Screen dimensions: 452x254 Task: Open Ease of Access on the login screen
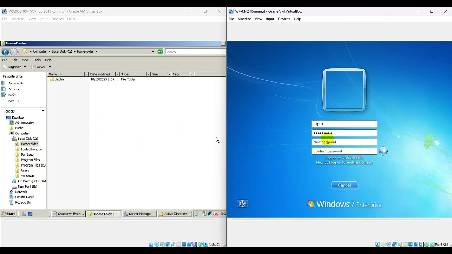click(242, 204)
